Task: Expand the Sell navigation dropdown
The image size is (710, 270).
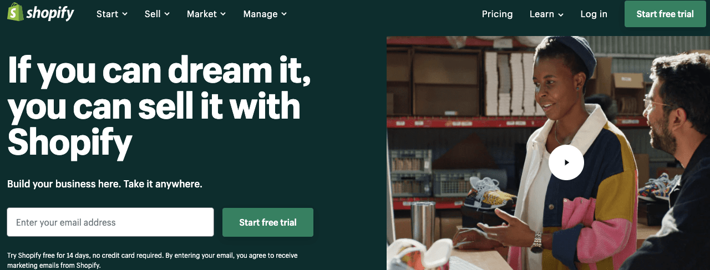Action: 158,14
